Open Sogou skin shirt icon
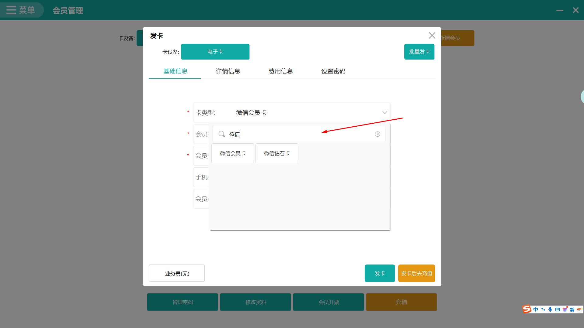The height and width of the screenshot is (328, 584). [565, 309]
